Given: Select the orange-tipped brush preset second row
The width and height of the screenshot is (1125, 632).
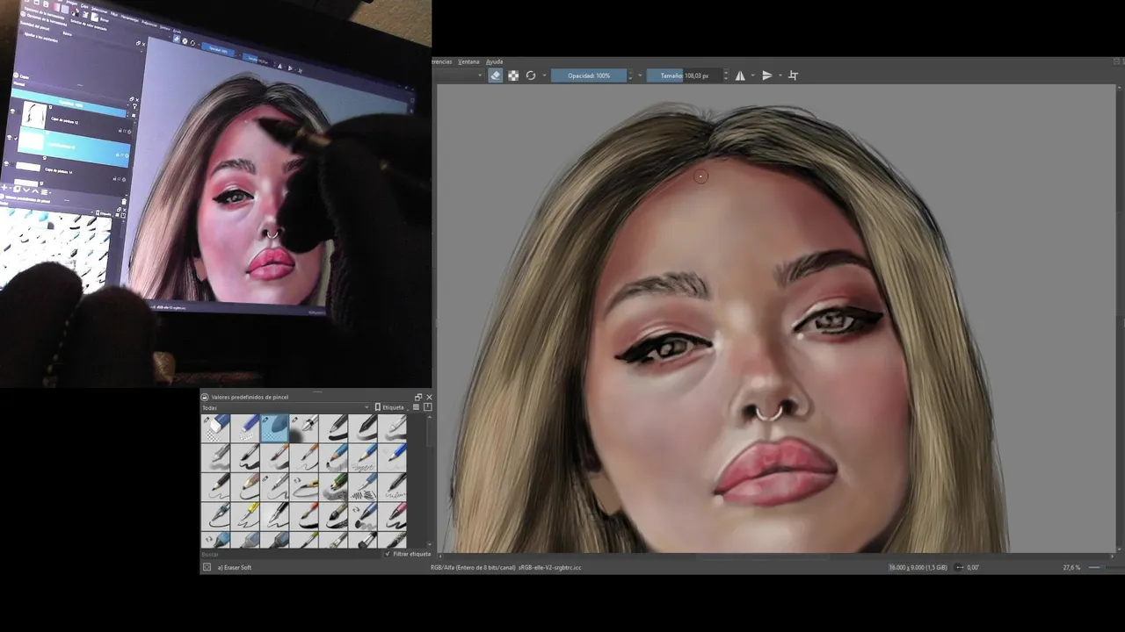Looking at the screenshot, I should point(274,457).
